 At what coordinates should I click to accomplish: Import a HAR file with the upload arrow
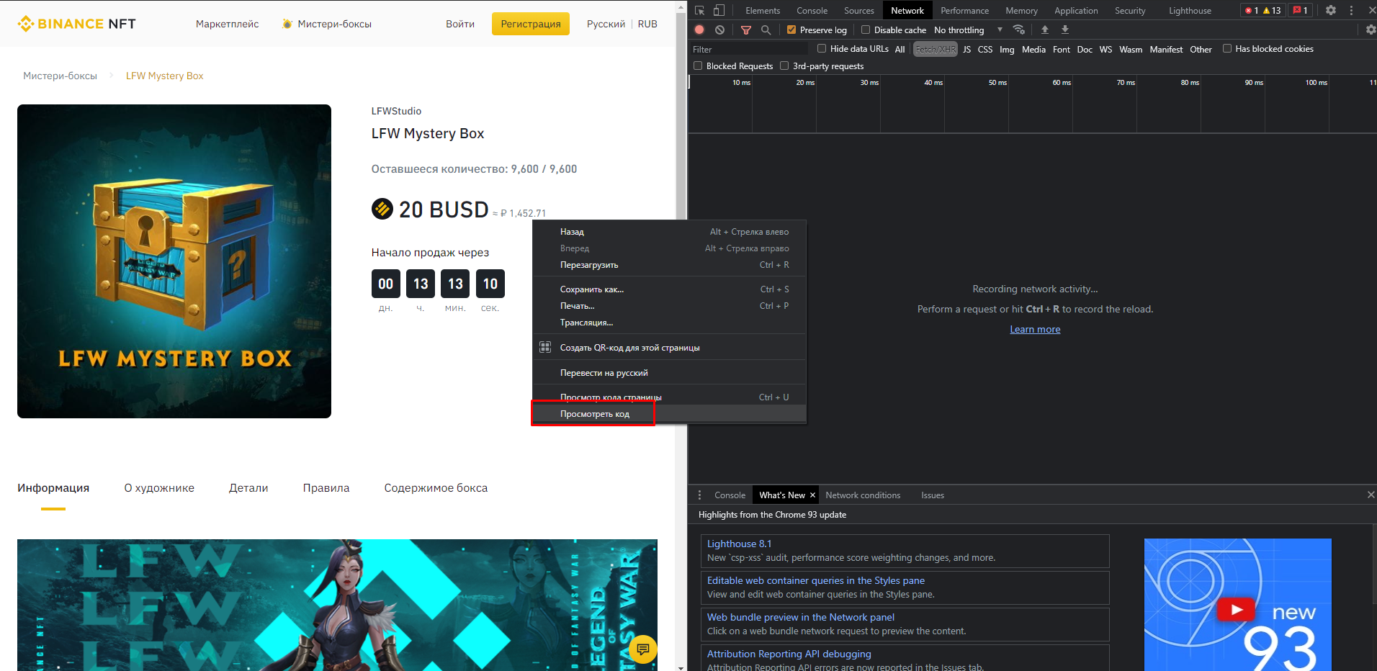(1045, 30)
